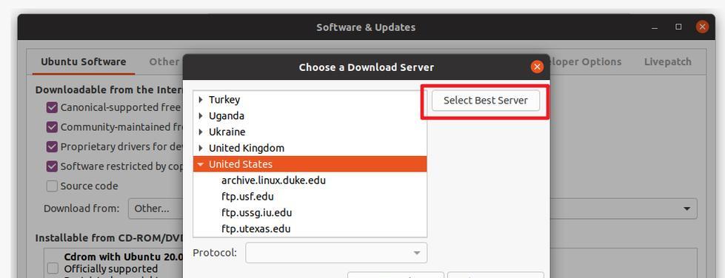Enable the Source code checkbox
The image size is (725, 278).
click(52, 186)
